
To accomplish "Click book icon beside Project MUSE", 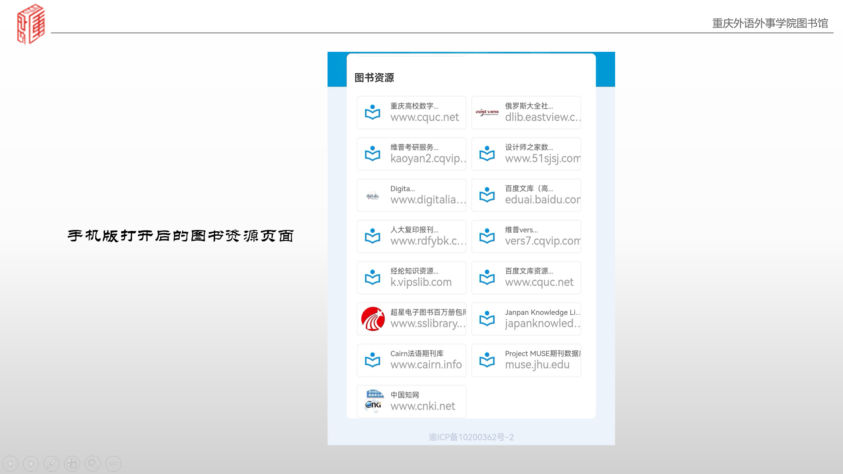I will pyautogui.click(x=487, y=360).
